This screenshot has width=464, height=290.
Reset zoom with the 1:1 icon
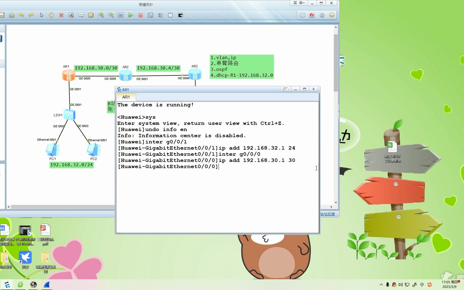click(x=121, y=15)
